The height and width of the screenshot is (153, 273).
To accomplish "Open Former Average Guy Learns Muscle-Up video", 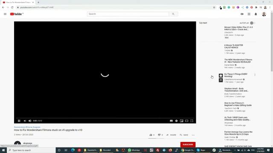I will pyautogui.click(x=238, y=133).
